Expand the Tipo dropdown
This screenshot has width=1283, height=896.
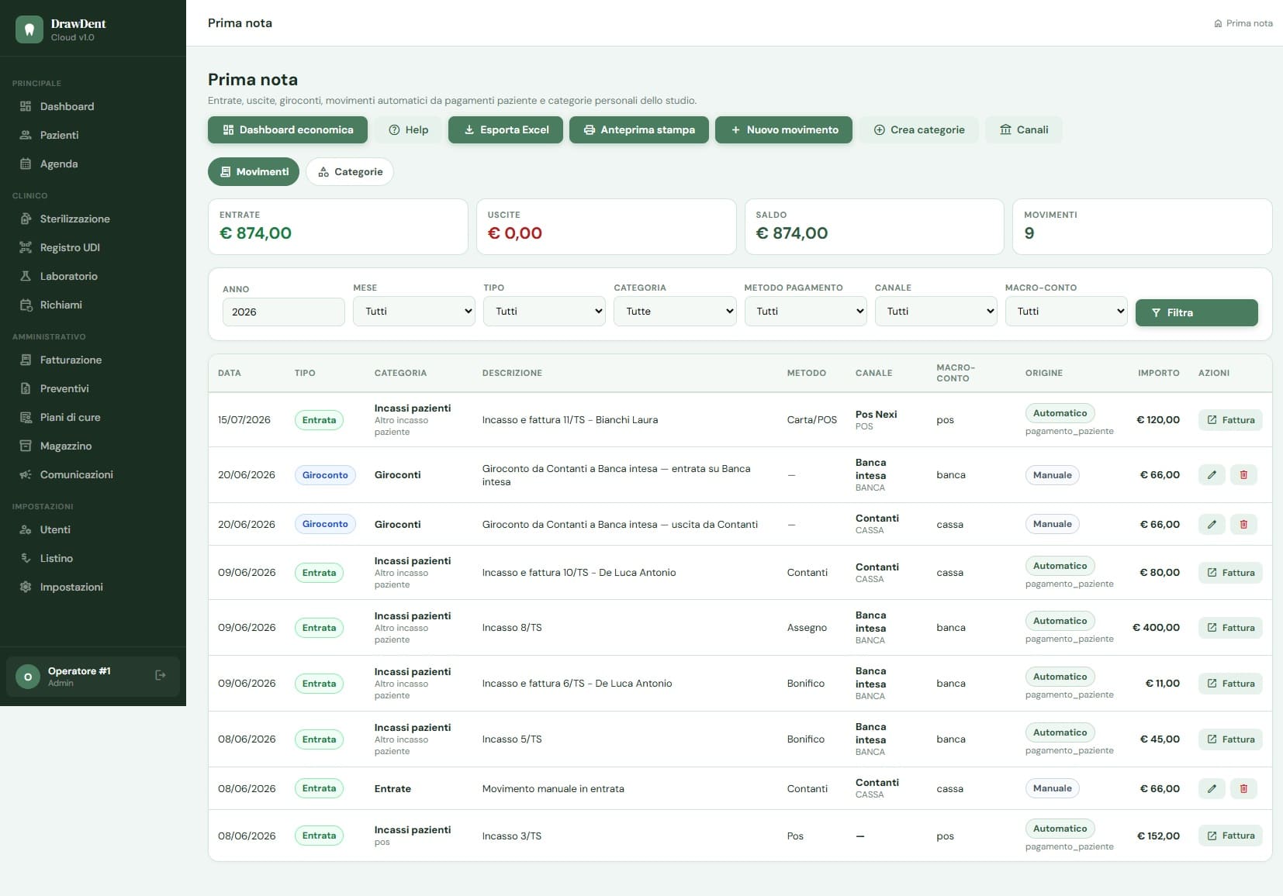click(545, 312)
